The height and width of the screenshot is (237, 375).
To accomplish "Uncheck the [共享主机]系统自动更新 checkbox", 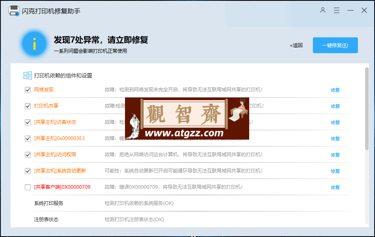I will [28, 171].
